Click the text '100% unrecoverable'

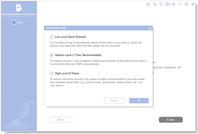[x=87, y=64]
